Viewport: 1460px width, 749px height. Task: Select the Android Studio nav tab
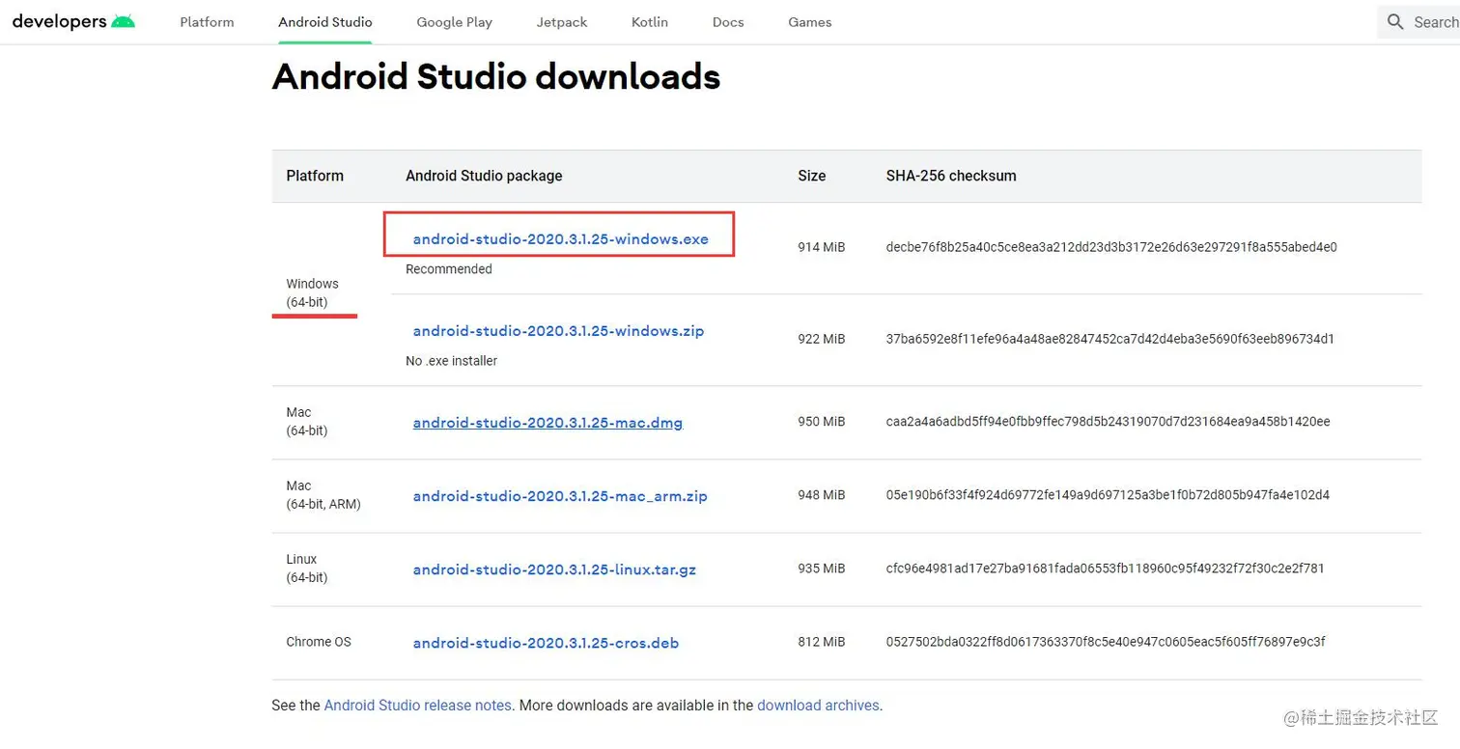325,22
